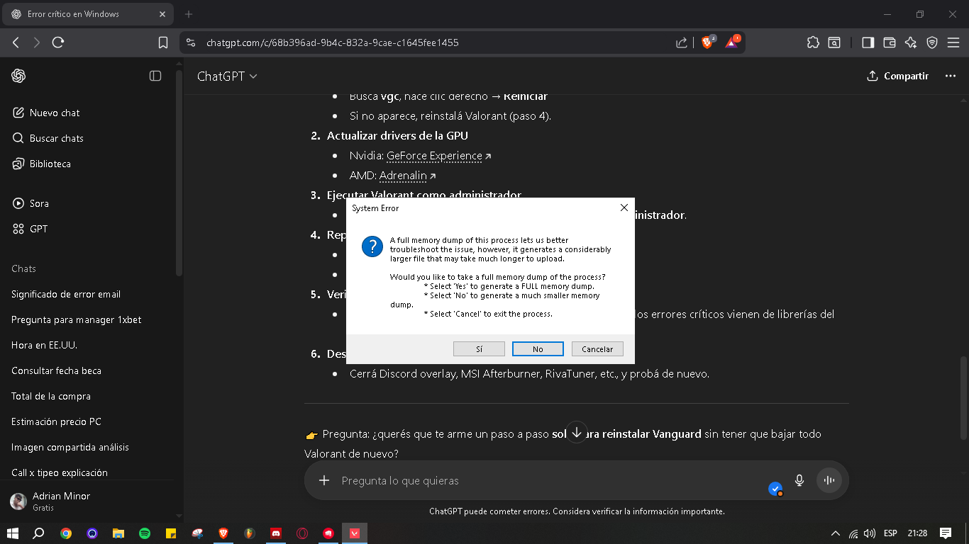Choose Sí in the System Error dialog
Screen dimensions: 969x544
[479, 349]
